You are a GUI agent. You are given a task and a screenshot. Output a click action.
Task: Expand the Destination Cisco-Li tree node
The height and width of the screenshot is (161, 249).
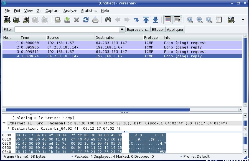pyautogui.click(x=8, y=128)
